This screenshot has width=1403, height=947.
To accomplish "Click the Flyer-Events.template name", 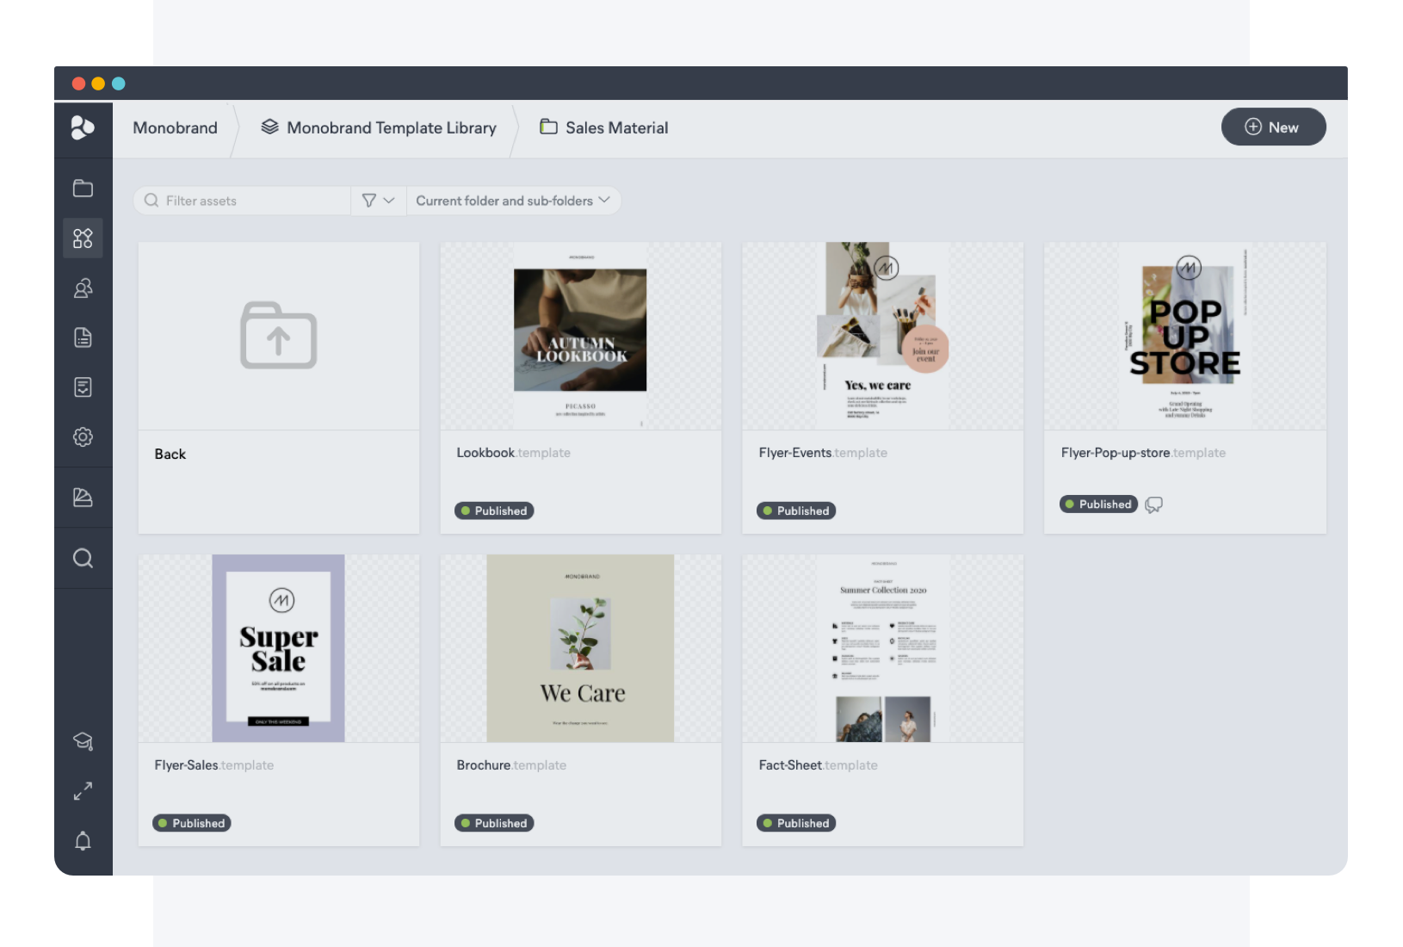I will click(823, 453).
